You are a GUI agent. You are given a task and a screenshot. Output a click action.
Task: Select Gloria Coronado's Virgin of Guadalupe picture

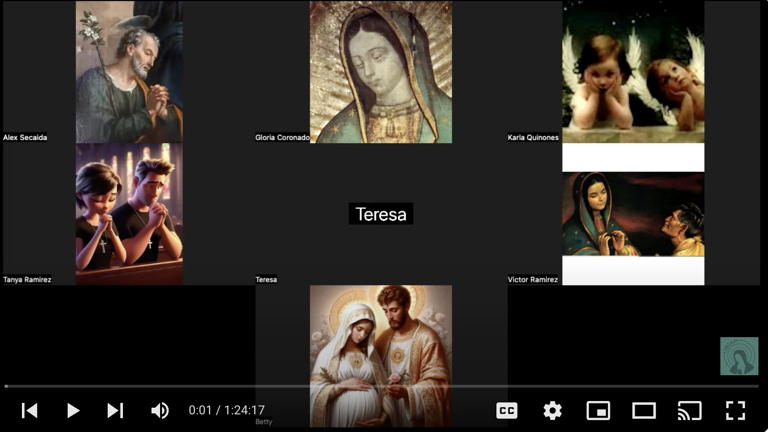pos(381,72)
